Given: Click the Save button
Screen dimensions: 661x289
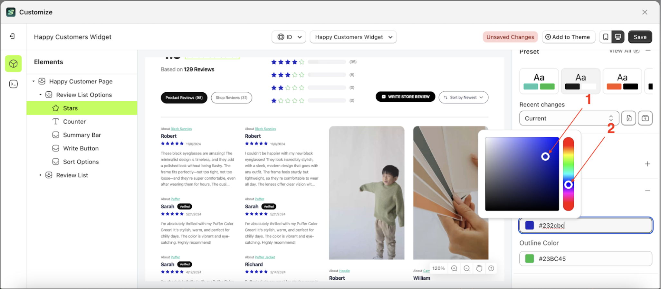Looking at the screenshot, I should (640, 37).
